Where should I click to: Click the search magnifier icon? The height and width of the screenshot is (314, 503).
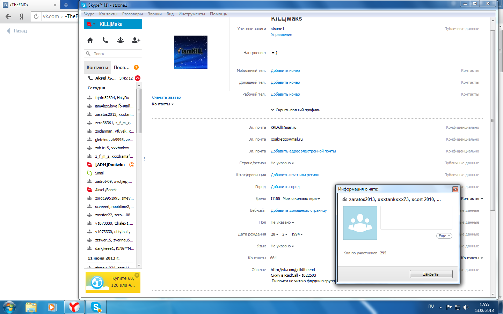(x=88, y=53)
